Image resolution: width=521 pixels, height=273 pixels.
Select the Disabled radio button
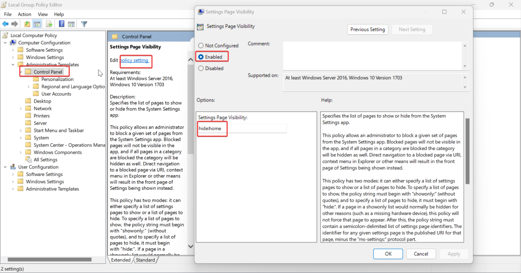200,68
